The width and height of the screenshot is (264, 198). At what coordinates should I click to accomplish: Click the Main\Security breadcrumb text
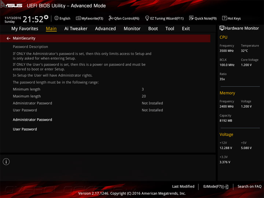24,38
